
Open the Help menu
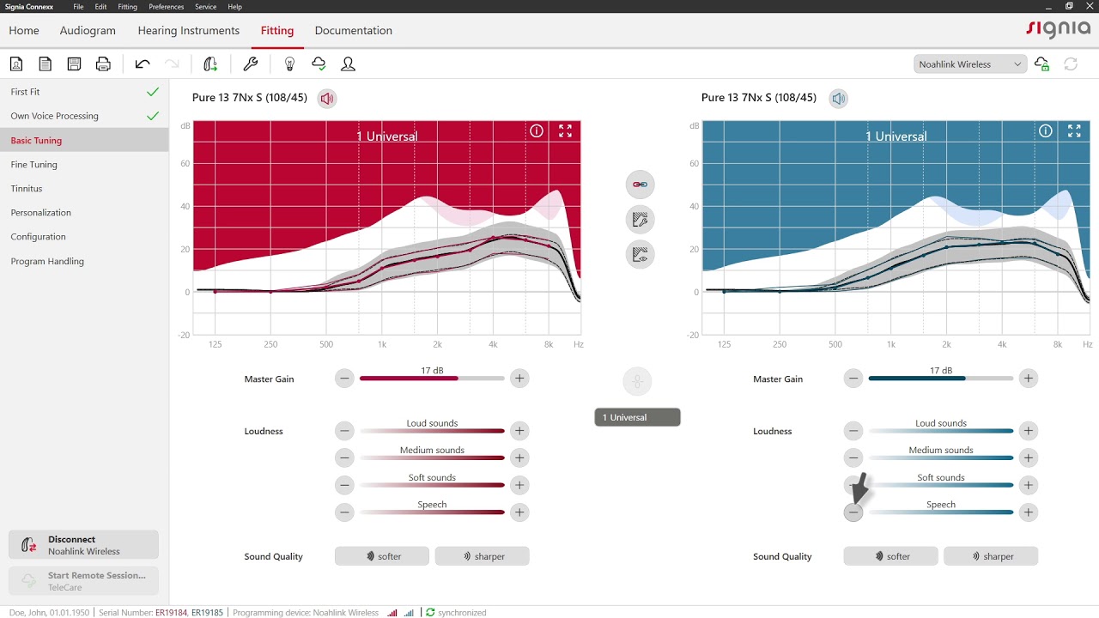pyautogui.click(x=234, y=7)
